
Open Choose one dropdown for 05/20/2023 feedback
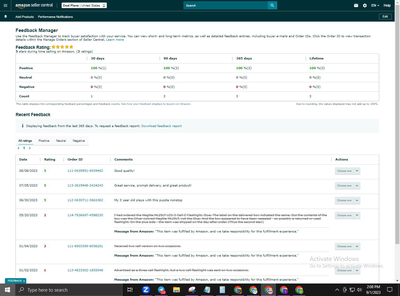pyautogui.click(x=347, y=215)
